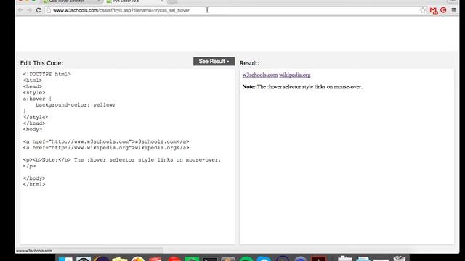
Task: Click the 'a:hover {' code line
Action: [x=37, y=99]
